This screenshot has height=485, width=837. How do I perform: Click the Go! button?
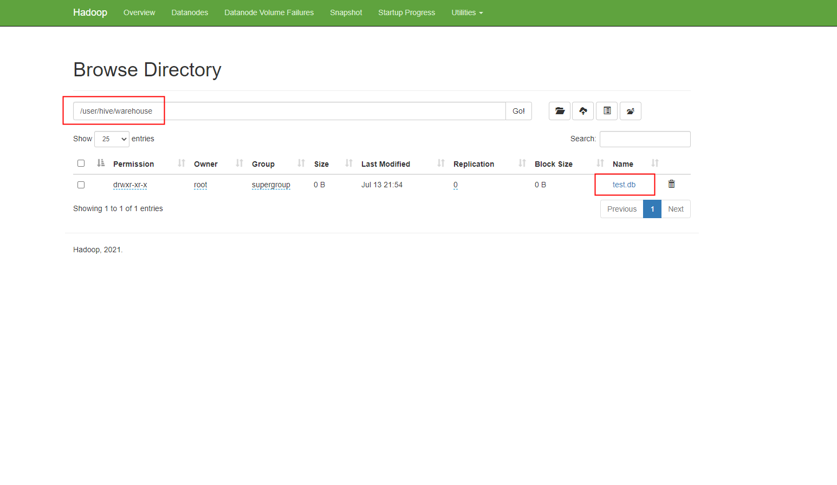(518, 111)
